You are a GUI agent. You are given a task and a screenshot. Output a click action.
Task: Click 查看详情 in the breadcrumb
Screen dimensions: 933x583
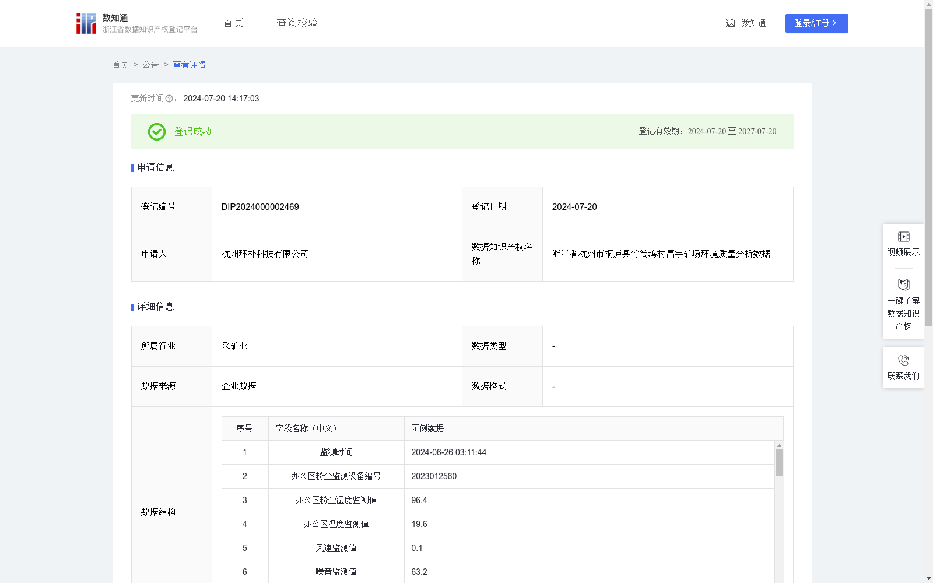189,65
